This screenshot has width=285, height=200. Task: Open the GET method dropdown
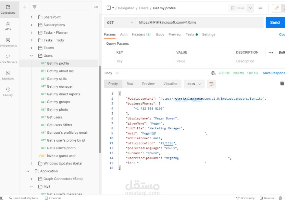tap(120, 23)
